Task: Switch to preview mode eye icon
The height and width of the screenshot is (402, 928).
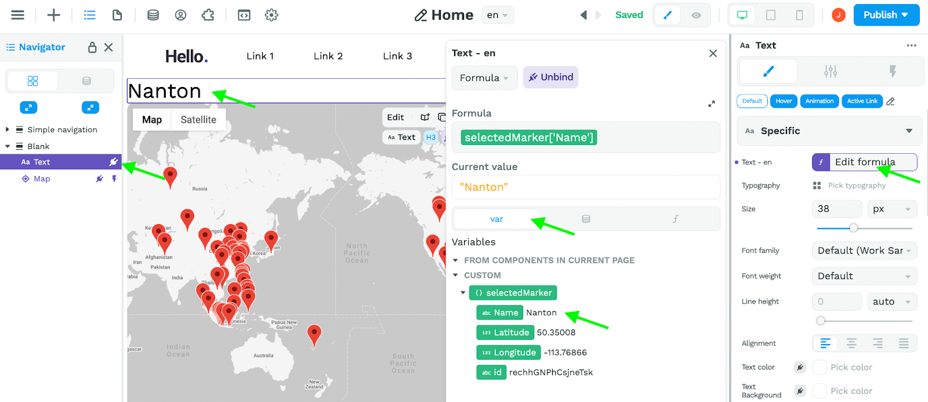Action: [x=696, y=15]
